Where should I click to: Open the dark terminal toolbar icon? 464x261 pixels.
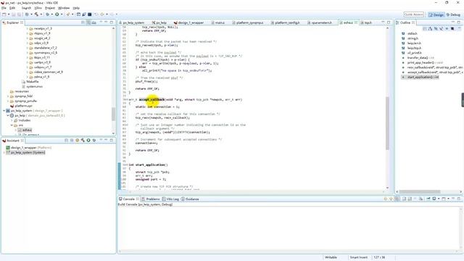click(x=90, y=14)
